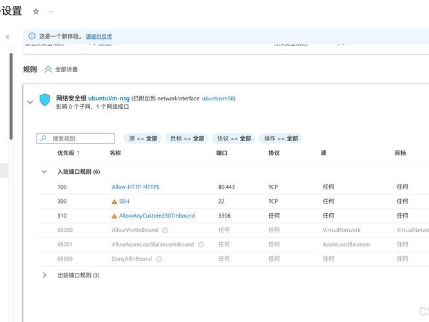Click the port value 22
Viewport: 429px width, 322px height.
tap(222, 202)
